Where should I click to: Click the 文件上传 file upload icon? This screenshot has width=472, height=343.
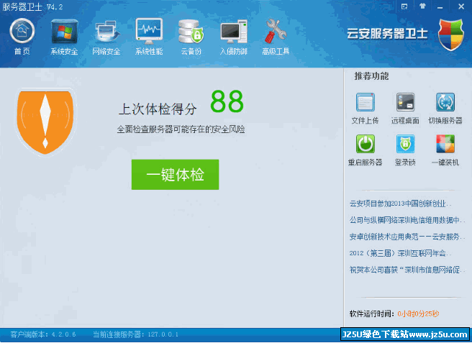point(365,103)
